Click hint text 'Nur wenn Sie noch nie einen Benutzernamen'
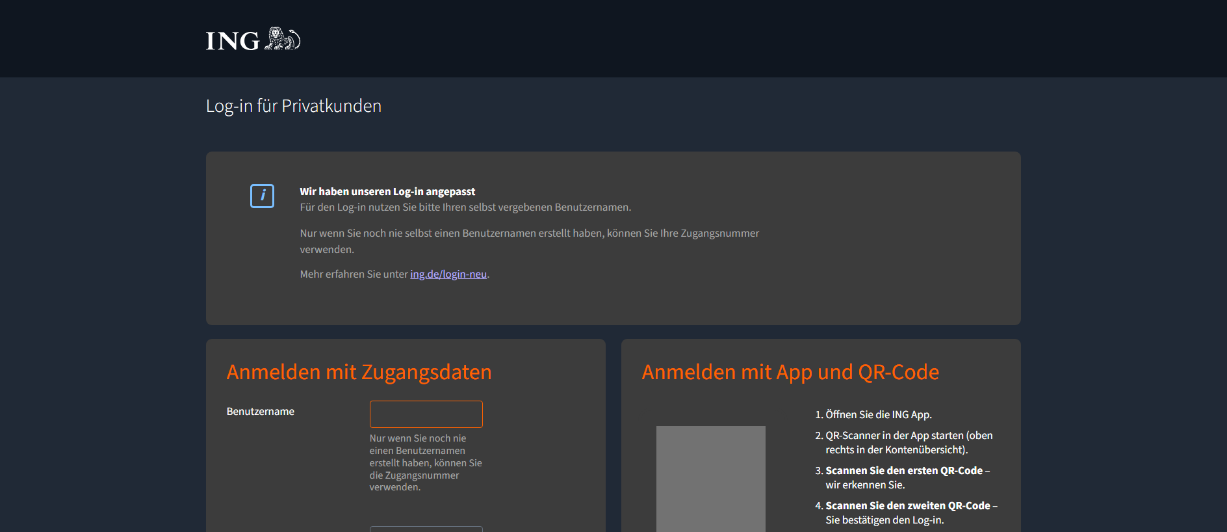The image size is (1227, 532). point(426,462)
